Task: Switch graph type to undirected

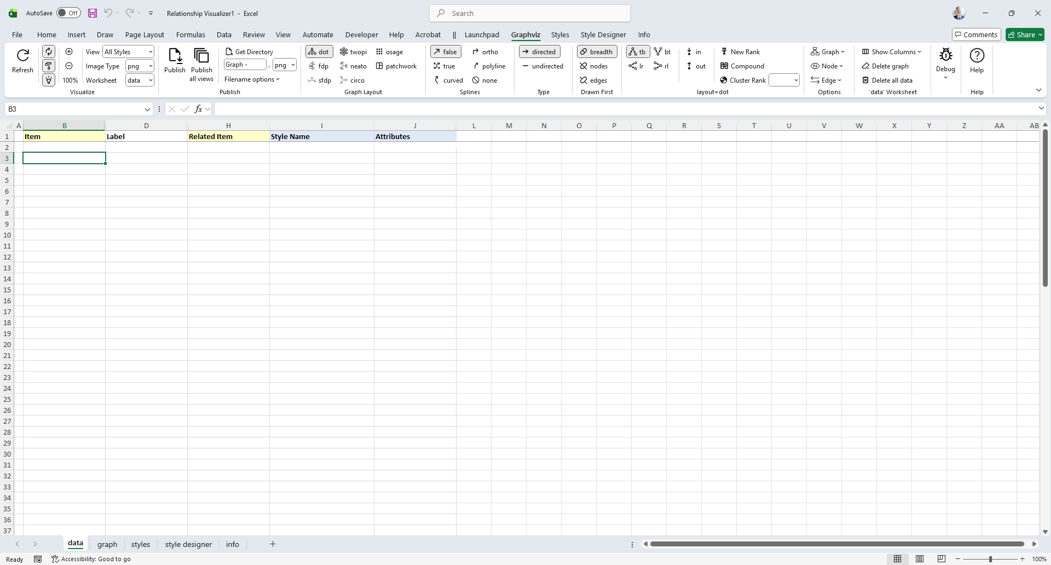Action: [x=542, y=66]
